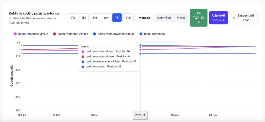Switch to Mėnesiai grouping tab
The width and height of the screenshot is (265, 122).
click(145, 18)
